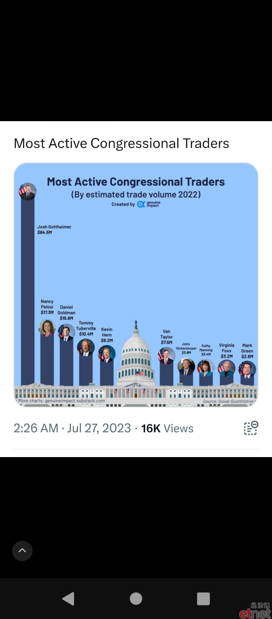272x619 pixels.
Task: Click Kevin Hern's portrait in chart
Action: [107, 354]
